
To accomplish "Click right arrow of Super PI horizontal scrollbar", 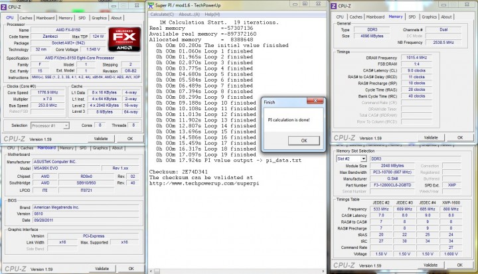I will (323, 271).
